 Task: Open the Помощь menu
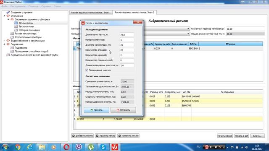[x=34, y=6]
